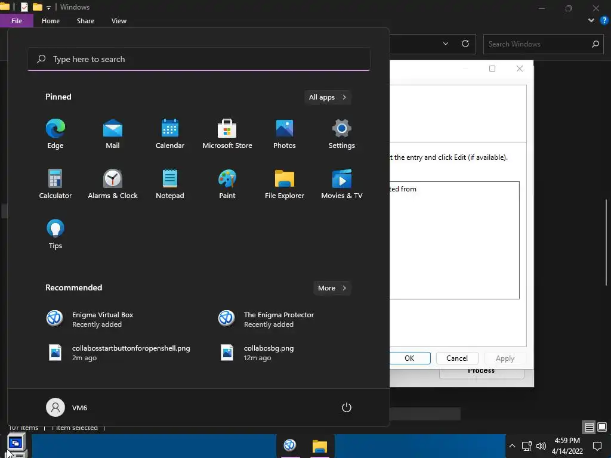Open the VM6 user account menu
The width and height of the screenshot is (611, 458).
click(67, 407)
